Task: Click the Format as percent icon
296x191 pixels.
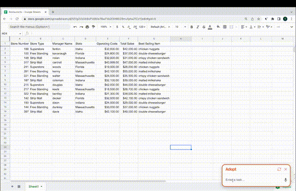Action: (124, 27)
